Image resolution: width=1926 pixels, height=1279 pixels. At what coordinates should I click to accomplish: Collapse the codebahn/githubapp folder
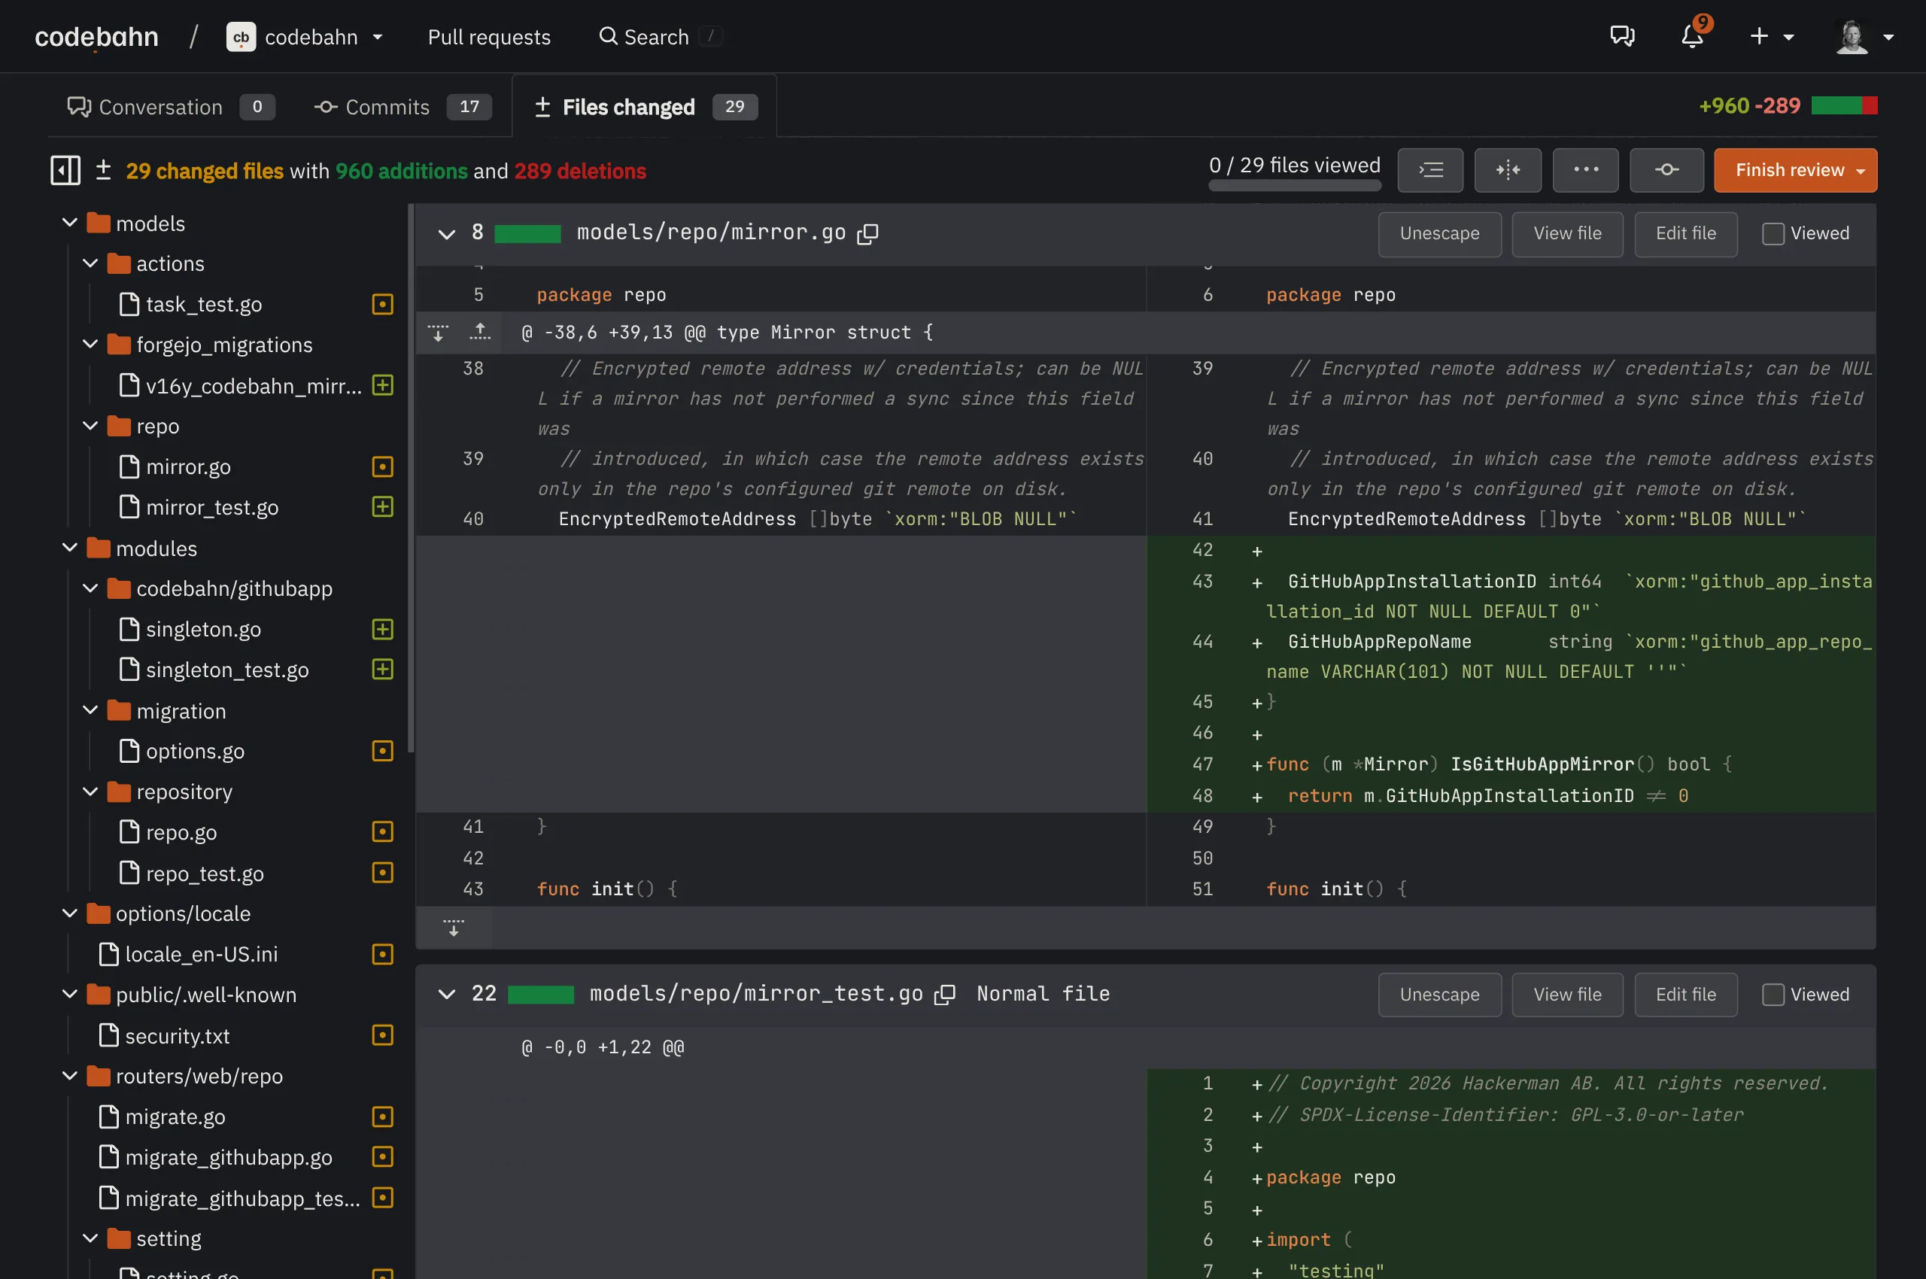click(x=90, y=588)
